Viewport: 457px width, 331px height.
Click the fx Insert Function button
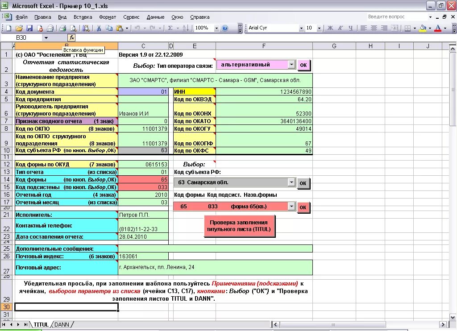(x=72, y=37)
